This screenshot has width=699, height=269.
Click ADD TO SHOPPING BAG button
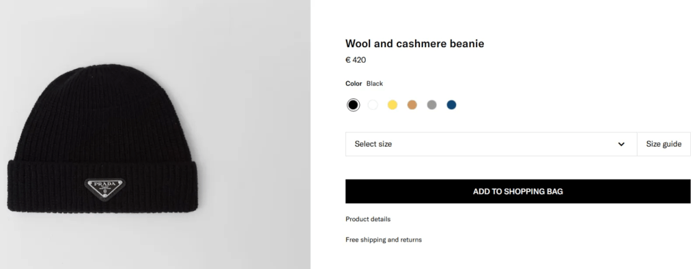click(518, 191)
